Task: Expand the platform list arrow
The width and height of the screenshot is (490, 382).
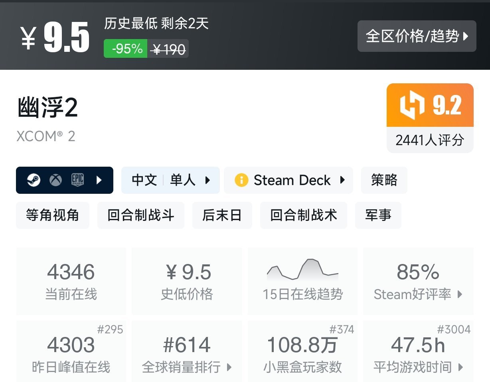Action: 98,180
